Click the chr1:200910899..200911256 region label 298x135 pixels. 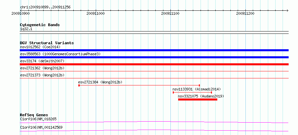tap(45, 7)
